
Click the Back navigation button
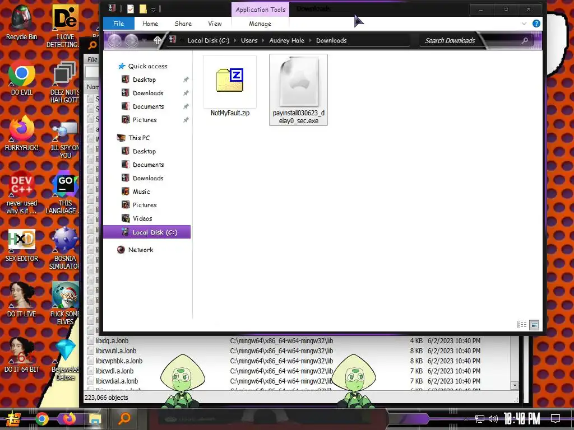coord(114,40)
